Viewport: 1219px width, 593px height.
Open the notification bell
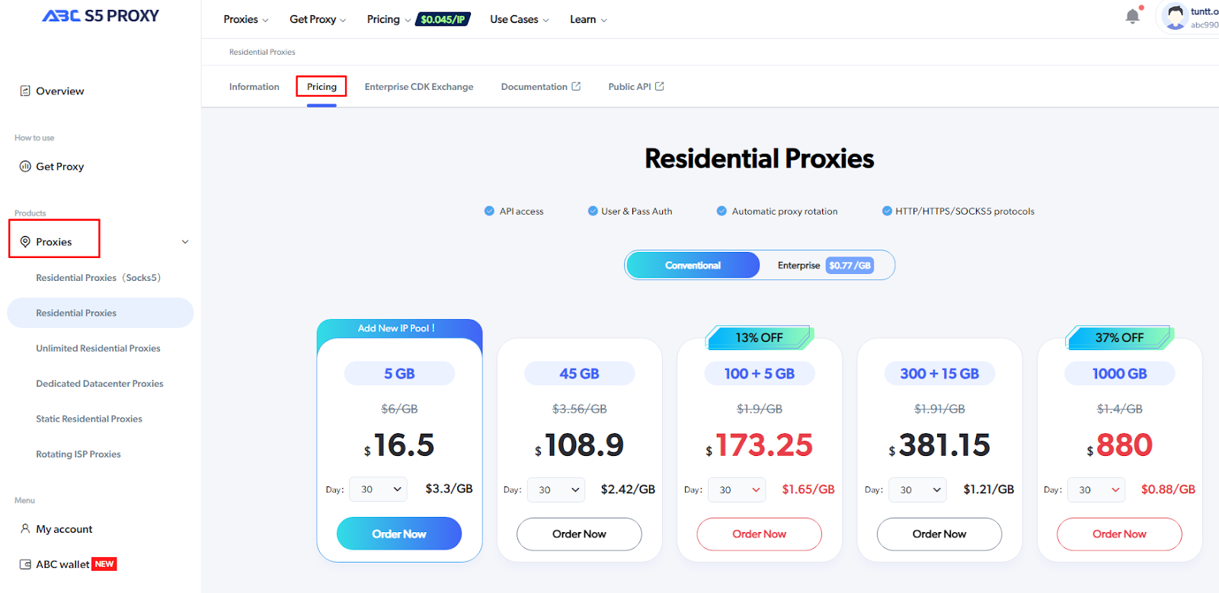1133,16
